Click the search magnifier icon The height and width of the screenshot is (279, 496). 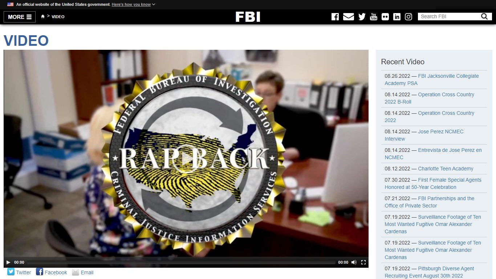click(x=484, y=16)
